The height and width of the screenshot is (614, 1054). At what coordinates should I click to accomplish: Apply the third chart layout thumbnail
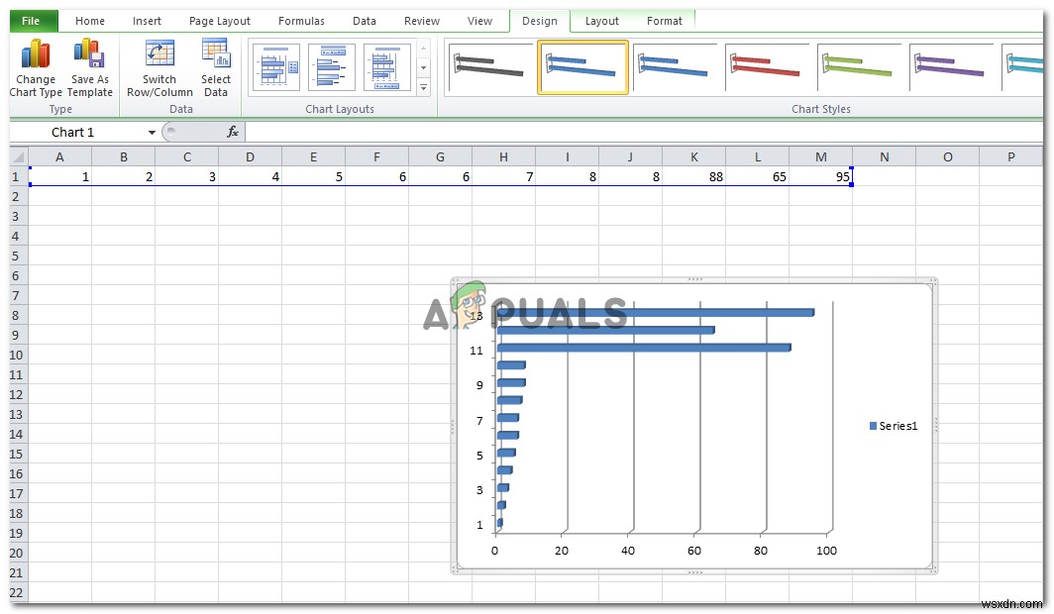[386, 67]
